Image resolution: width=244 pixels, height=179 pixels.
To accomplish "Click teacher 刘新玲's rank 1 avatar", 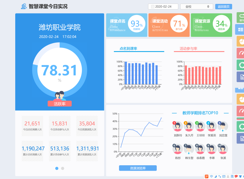I will point(178,127).
